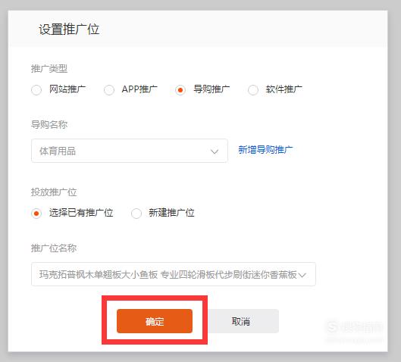
Task: Open dropdown showing 玛克拓普枫木单翘板 text
Action: click(174, 274)
